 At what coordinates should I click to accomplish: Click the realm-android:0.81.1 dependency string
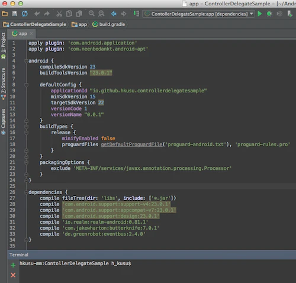click(105, 222)
